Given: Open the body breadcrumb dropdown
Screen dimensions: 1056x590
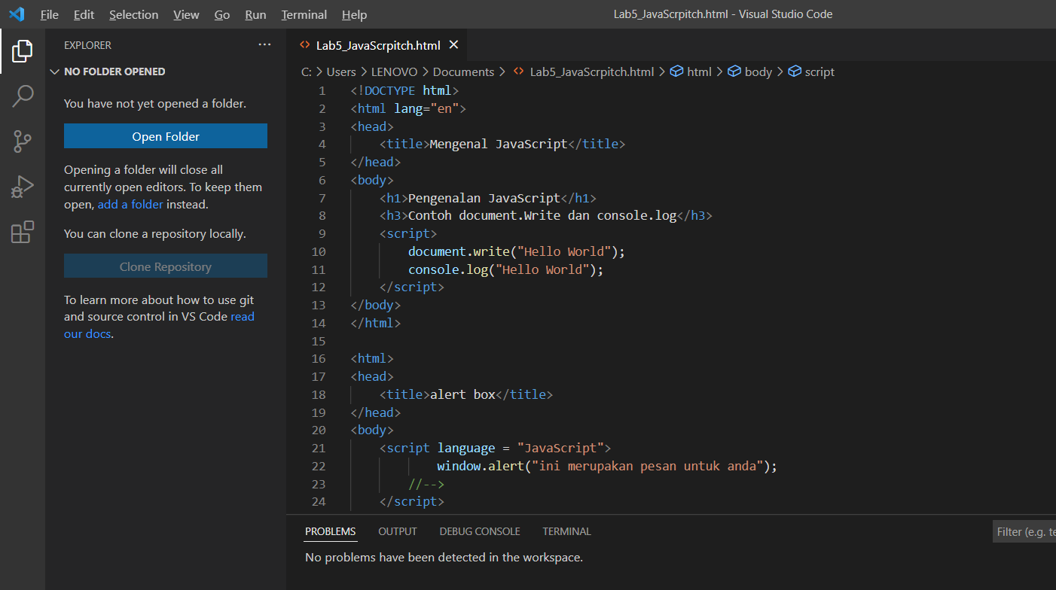Looking at the screenshot, I should pyautogui.click(x=754, y=71).
